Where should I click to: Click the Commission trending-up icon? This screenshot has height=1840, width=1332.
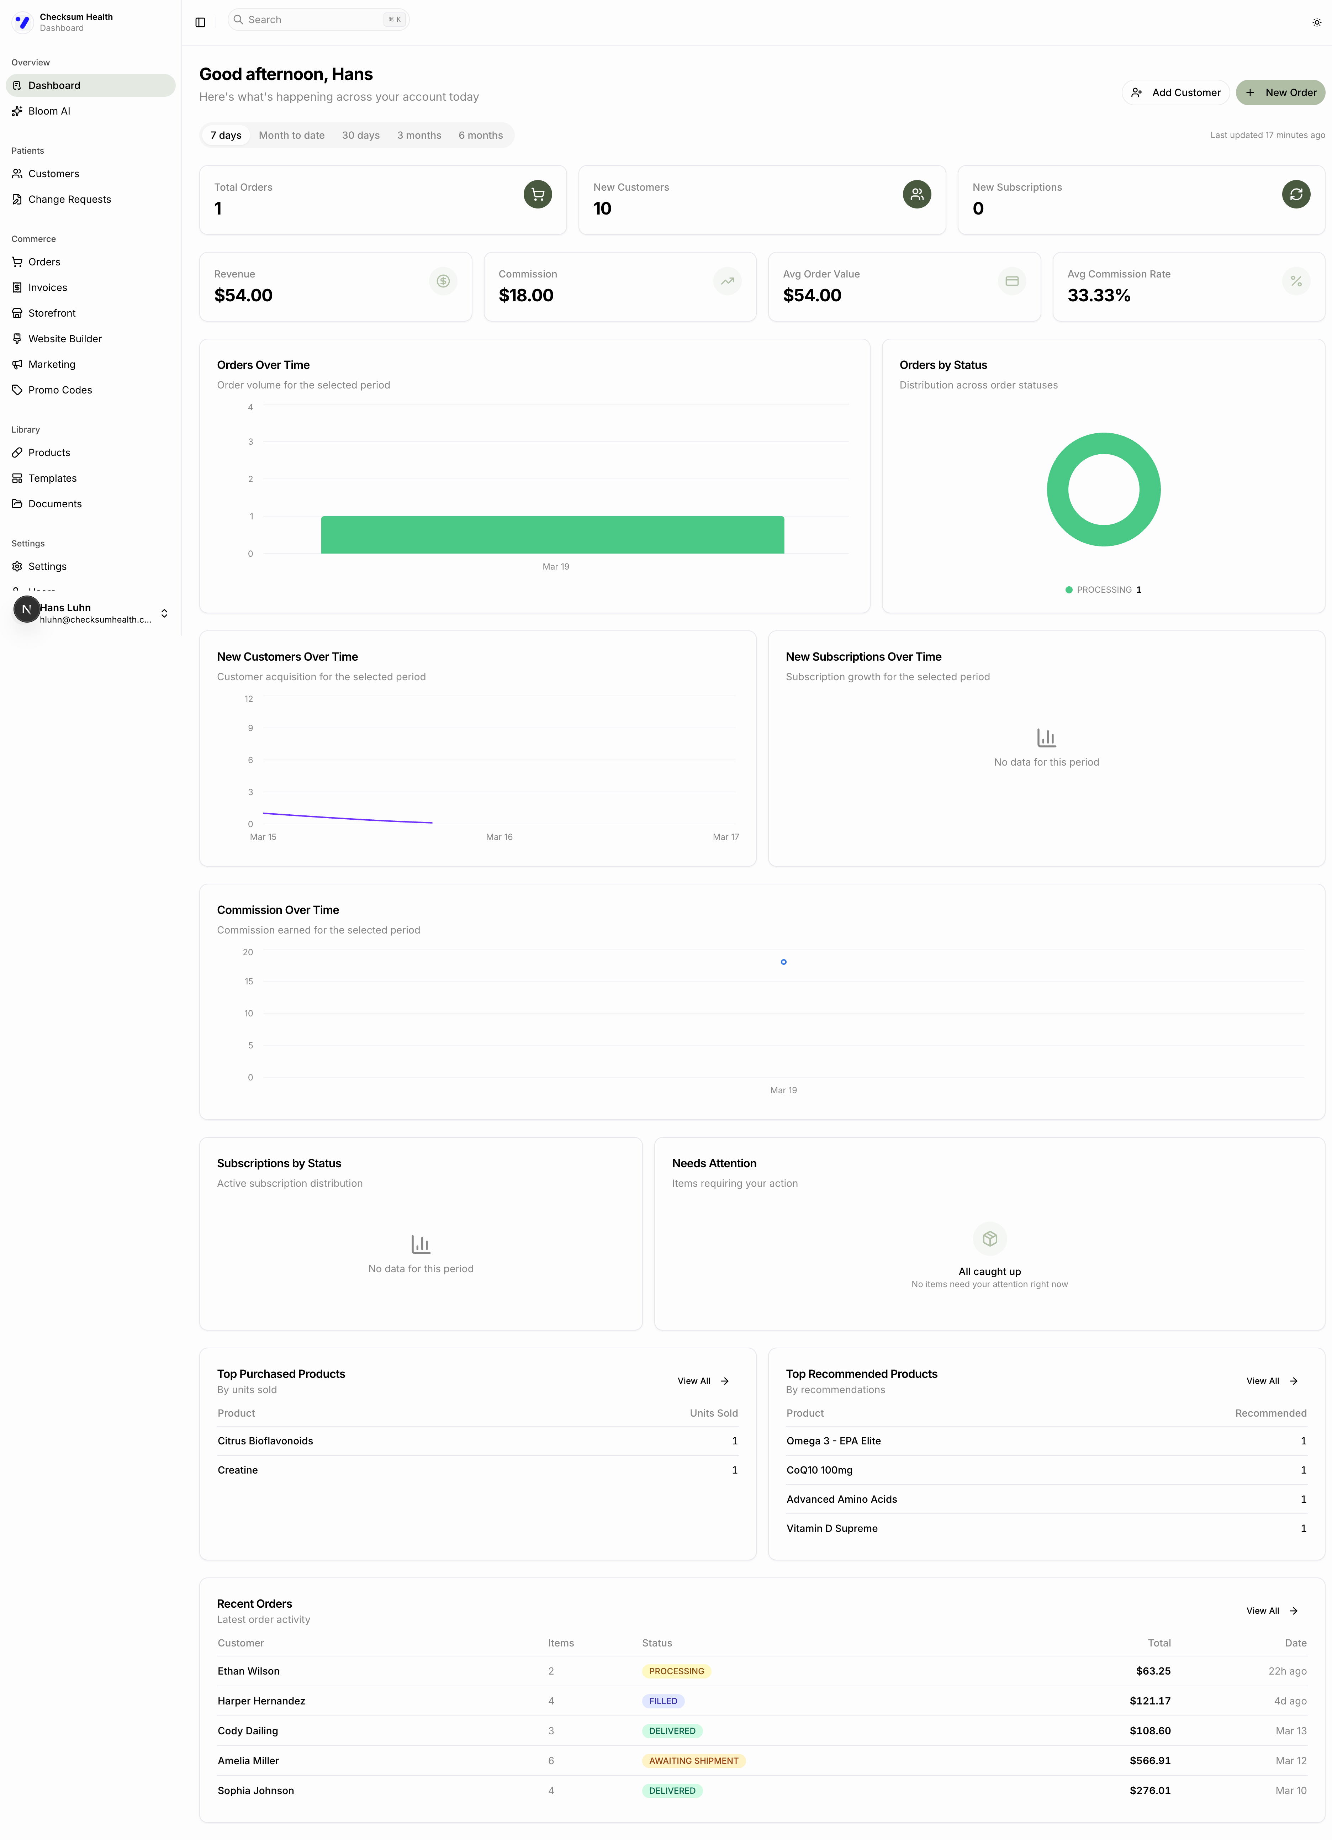tap(728, 281)
